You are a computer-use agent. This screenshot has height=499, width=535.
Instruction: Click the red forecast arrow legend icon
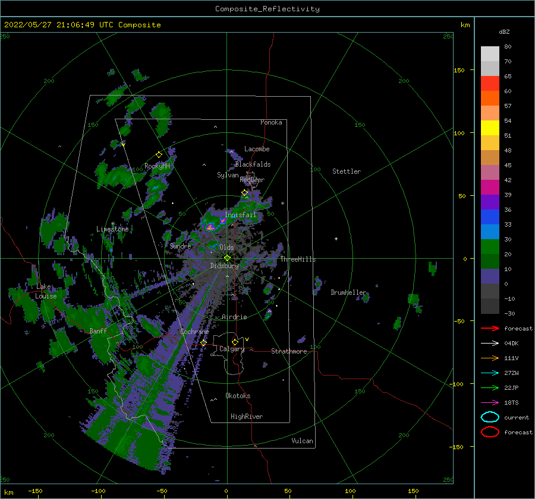click(x=490, y=328)
